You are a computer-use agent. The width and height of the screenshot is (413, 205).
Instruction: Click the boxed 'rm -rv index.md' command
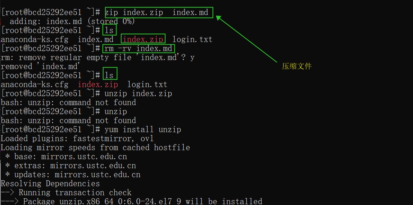(x=138, y=48)
